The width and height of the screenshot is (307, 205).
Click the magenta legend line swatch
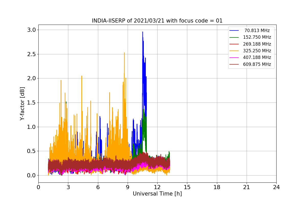[234, 58]
